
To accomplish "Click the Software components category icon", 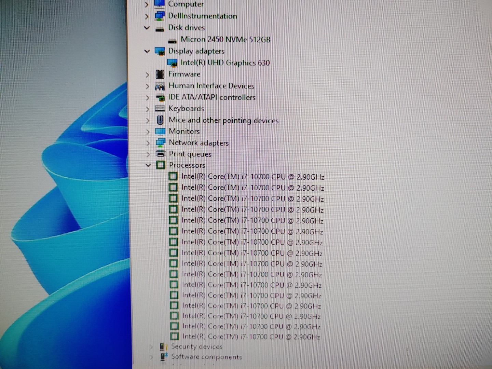I will tap(164, 357).
